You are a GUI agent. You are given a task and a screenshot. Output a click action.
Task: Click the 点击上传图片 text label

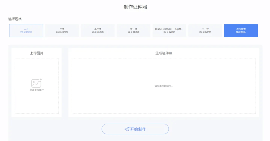click(37, 90)
